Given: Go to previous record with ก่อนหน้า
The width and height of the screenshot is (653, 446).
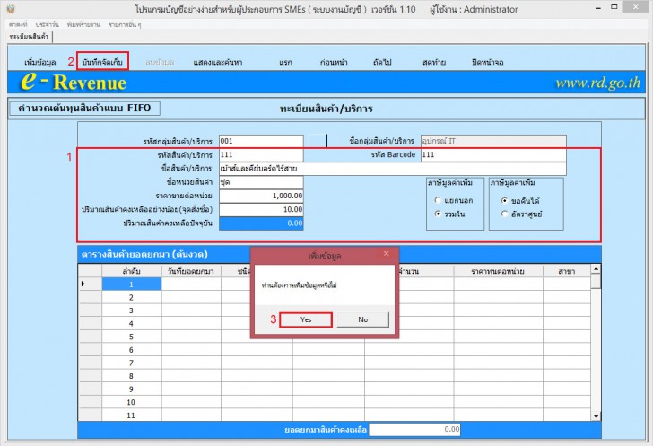Looking at the screenshot, I should point(334,62).
